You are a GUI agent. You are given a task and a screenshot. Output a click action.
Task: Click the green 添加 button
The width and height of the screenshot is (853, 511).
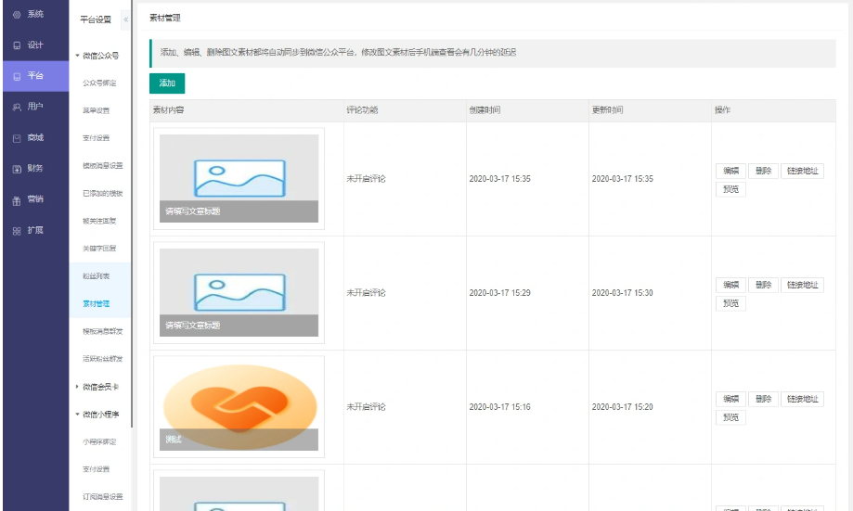coord(167,83)
